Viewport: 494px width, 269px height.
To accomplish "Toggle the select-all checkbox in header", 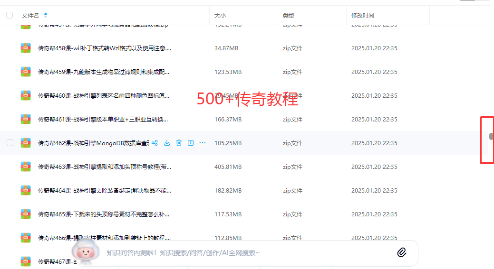I will 10,15.
